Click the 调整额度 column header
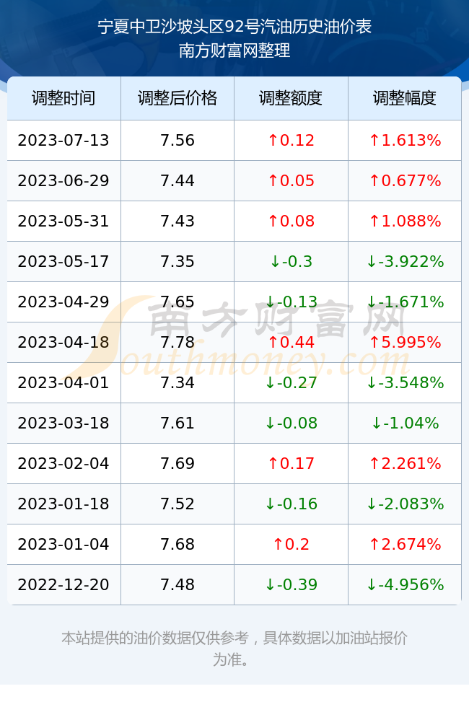469x707 pixels. (x=291, y=98)
